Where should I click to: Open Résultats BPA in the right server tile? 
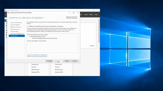click(59, 72)
